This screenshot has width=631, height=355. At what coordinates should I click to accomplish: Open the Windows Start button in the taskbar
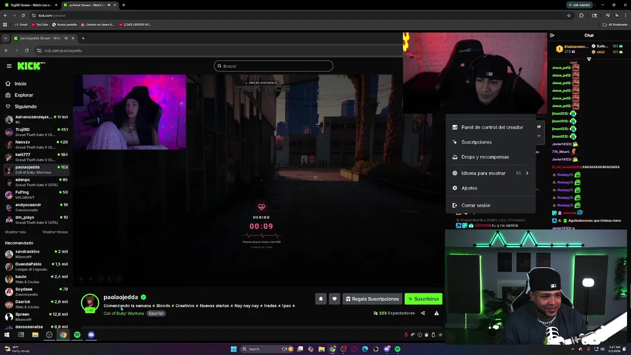tap(233, 349)
